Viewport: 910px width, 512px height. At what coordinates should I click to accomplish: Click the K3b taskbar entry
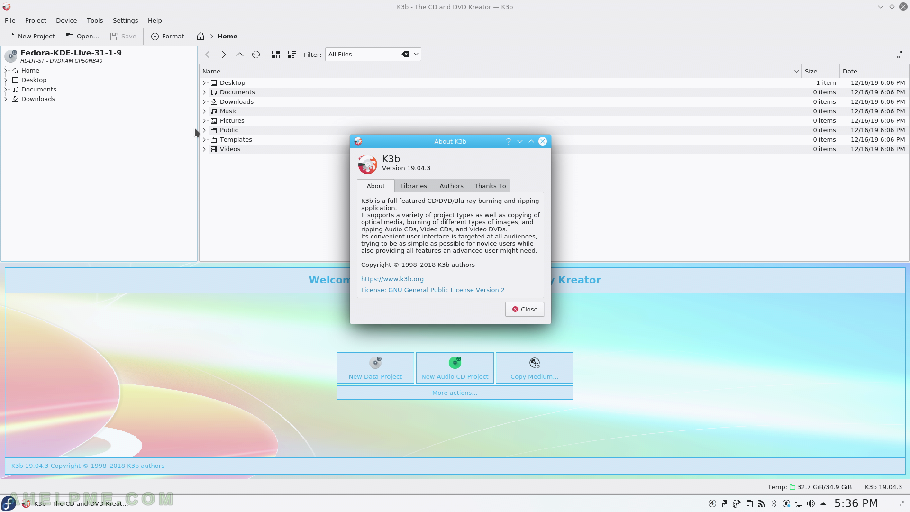coord(76,503)
